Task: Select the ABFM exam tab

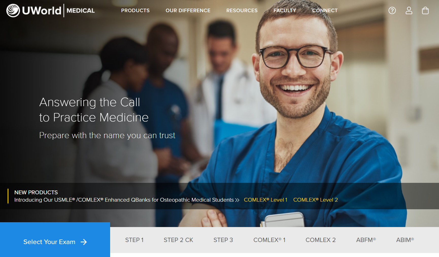Action: click(x=366, y=240)
